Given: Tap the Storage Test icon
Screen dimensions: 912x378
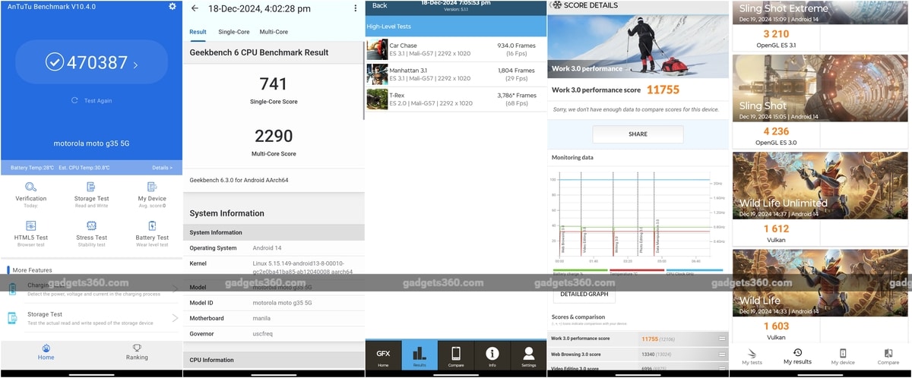Looking at the screenshot, I should [x=91, y=187].
